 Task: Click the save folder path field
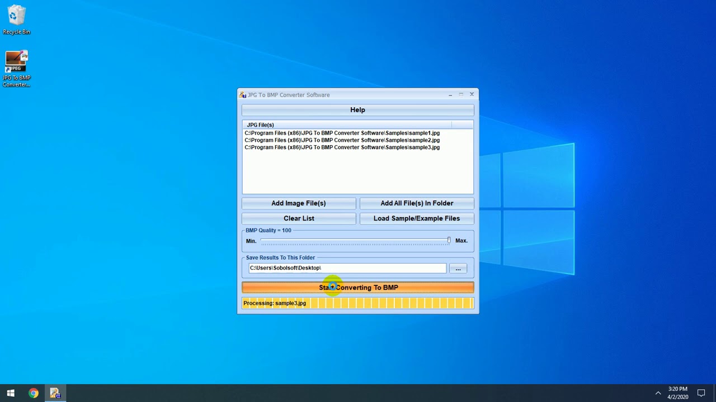[x=347, y=268]
